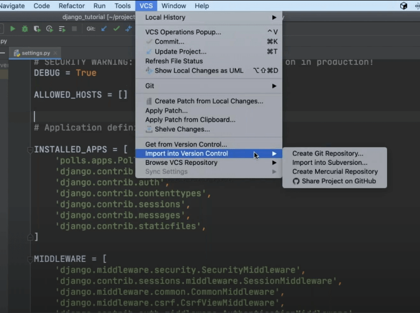Click the Git Update Project blue arrow
The image size is (420, 313).
tap(104, 29)
